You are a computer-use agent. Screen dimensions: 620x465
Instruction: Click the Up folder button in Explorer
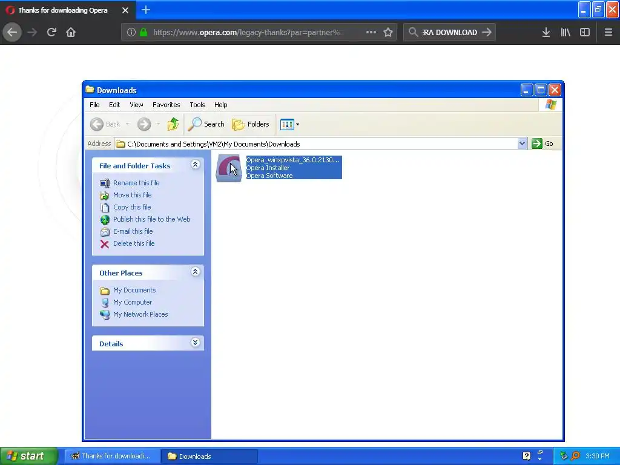coord(173,124)
